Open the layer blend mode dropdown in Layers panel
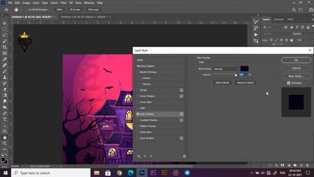The image size is (314, 177). [277, 34]
